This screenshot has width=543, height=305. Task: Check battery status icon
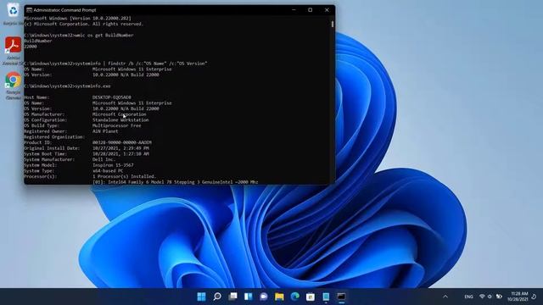click(499, 297)
